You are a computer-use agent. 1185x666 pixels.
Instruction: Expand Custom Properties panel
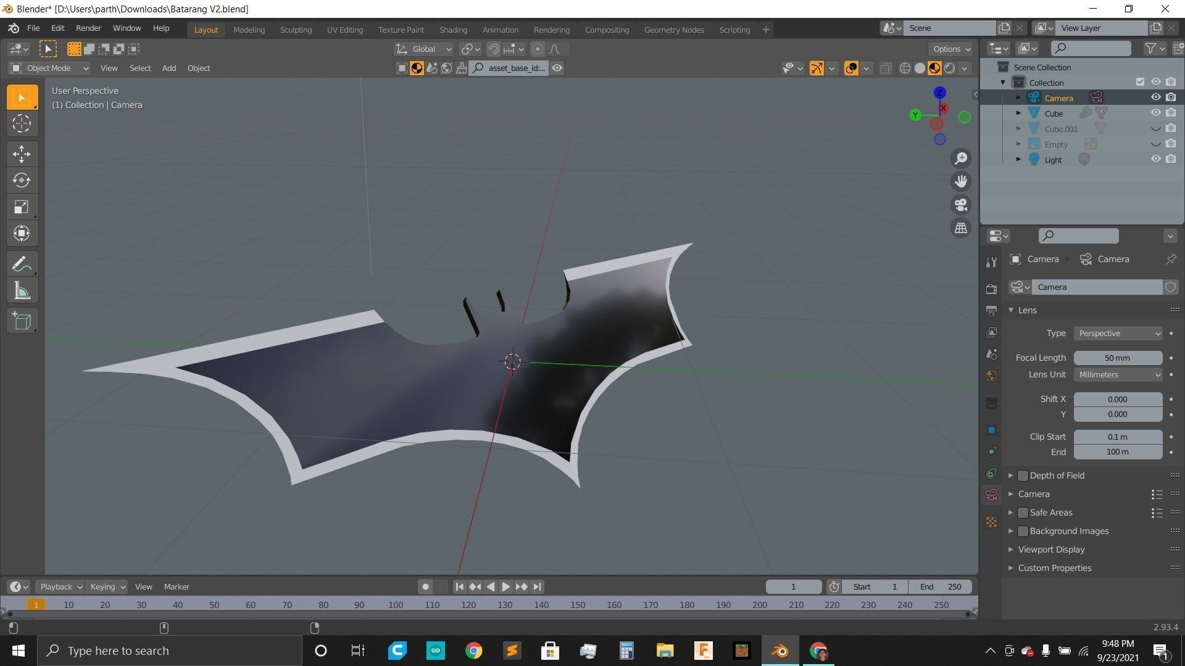coord(1054,568)
